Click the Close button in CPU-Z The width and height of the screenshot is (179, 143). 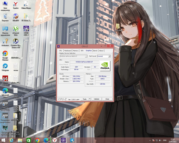(107, 99)
